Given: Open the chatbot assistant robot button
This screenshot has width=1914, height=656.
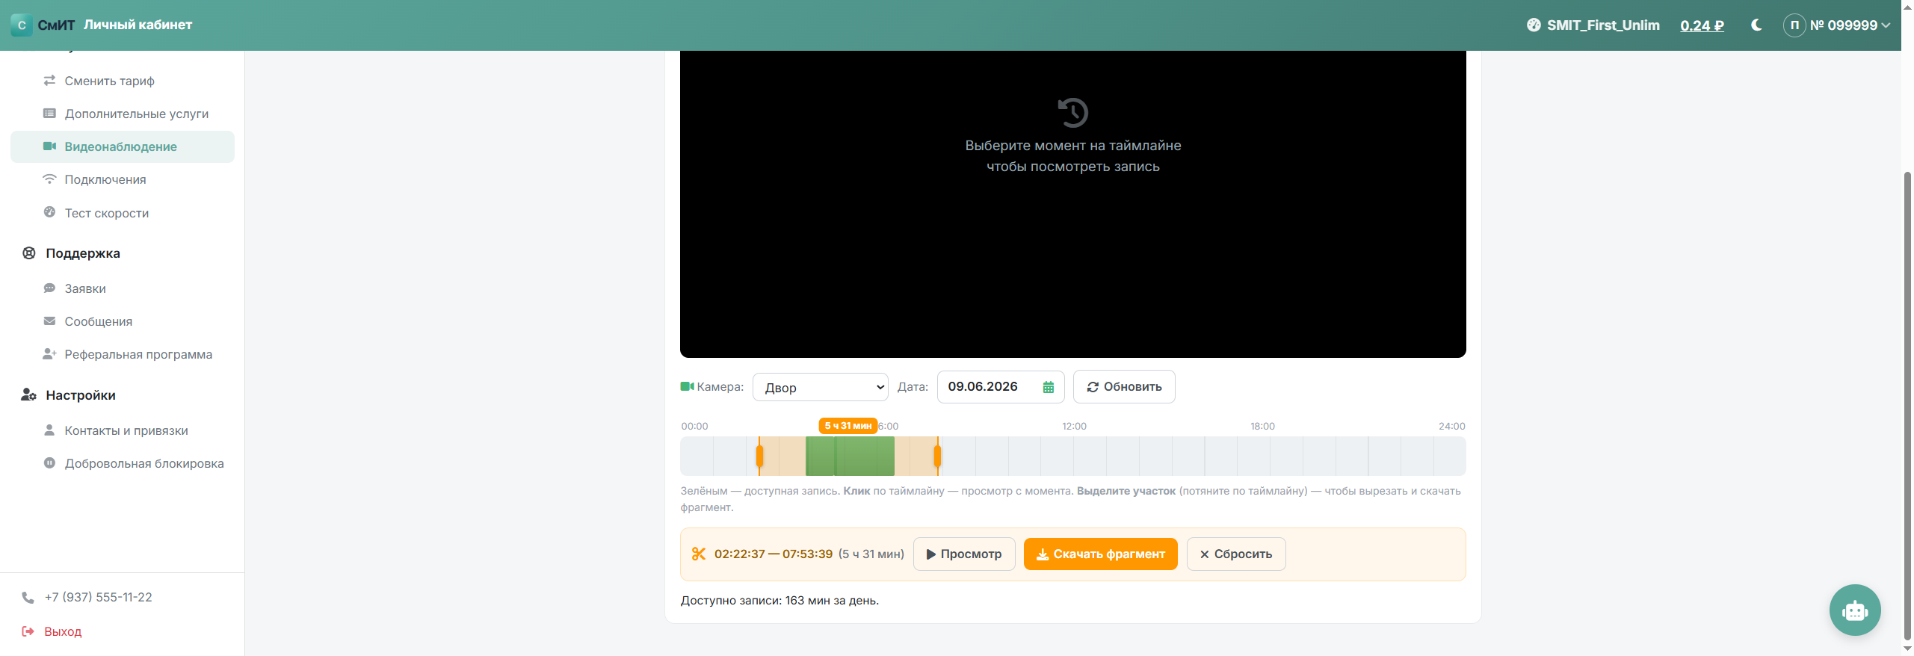Looking at the screenshot, I should pos(1855,610).
